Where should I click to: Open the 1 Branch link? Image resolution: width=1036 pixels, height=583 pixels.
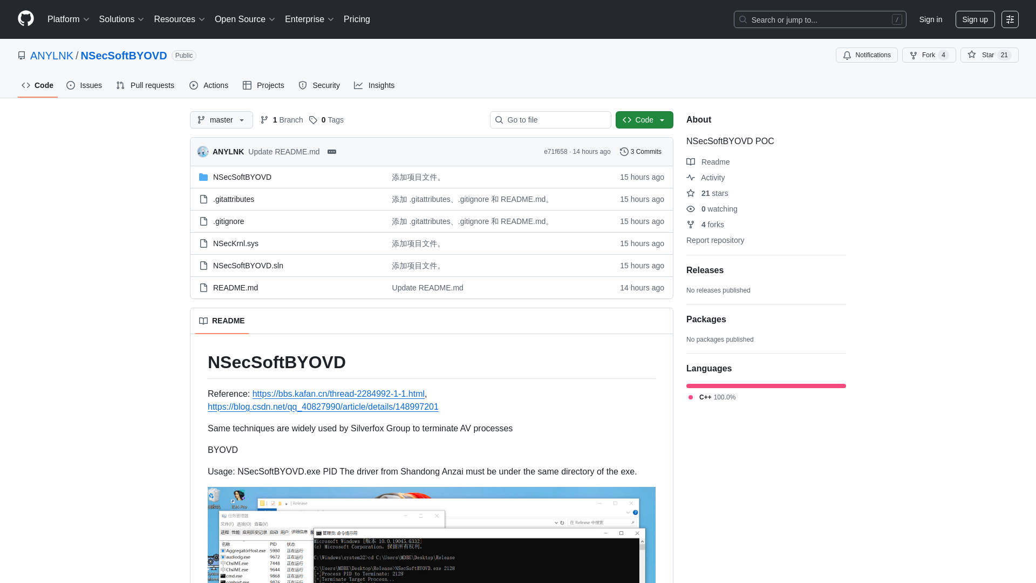(282, 120)
